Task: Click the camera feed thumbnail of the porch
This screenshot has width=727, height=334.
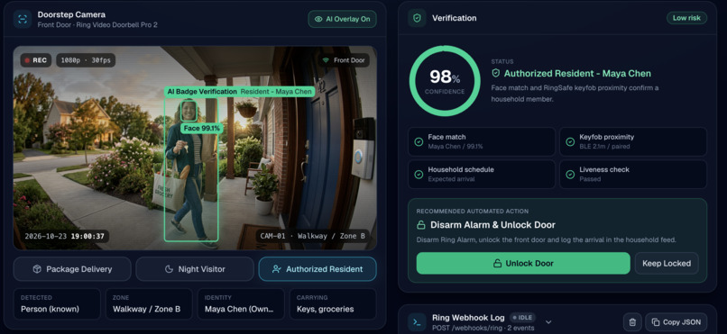Action: (x=195, y=148)
